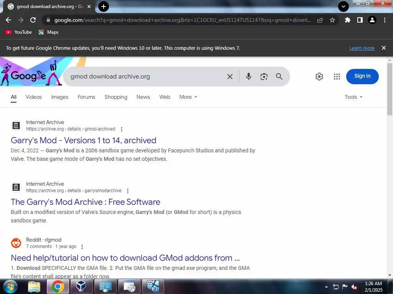This screenshot has width=393, height=294.
Task: Submit search with magnifying glass icon
Action: (279, 77)
